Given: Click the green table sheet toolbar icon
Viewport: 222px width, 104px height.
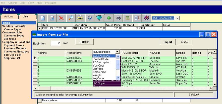Looking at the screenshot, I should click(x=128, y=18).
